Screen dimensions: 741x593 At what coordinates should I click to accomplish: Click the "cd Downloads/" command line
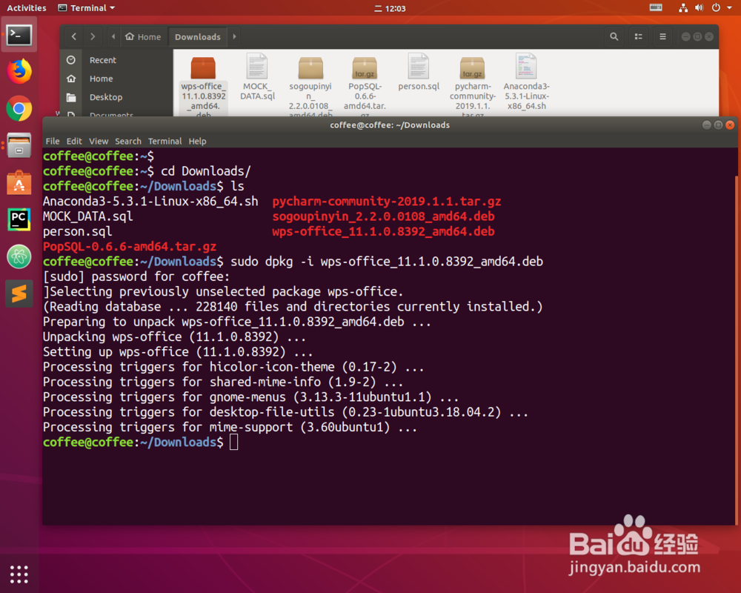click(205, 171)
